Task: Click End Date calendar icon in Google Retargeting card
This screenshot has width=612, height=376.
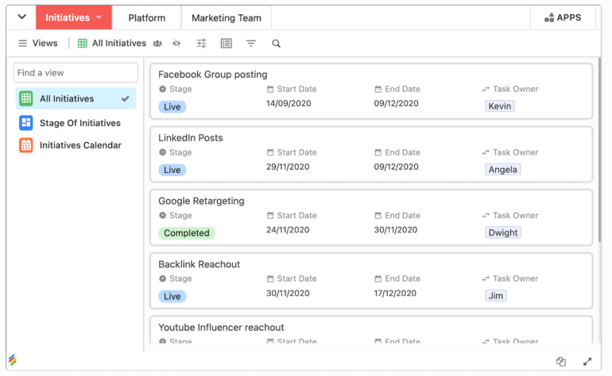Action: [x=378, y=216]
